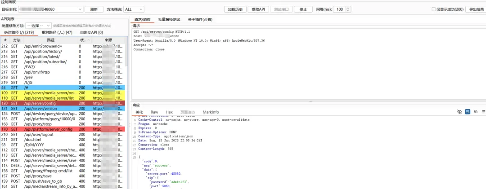Viewport: 486px width, 189px height.
Task: Open the 目标主机 host dropdown
Action: point(51,9)
